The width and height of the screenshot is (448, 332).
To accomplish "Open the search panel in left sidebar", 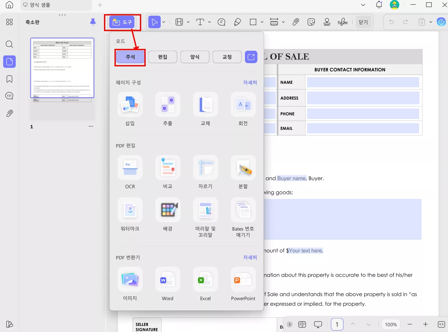I will 9,44.
